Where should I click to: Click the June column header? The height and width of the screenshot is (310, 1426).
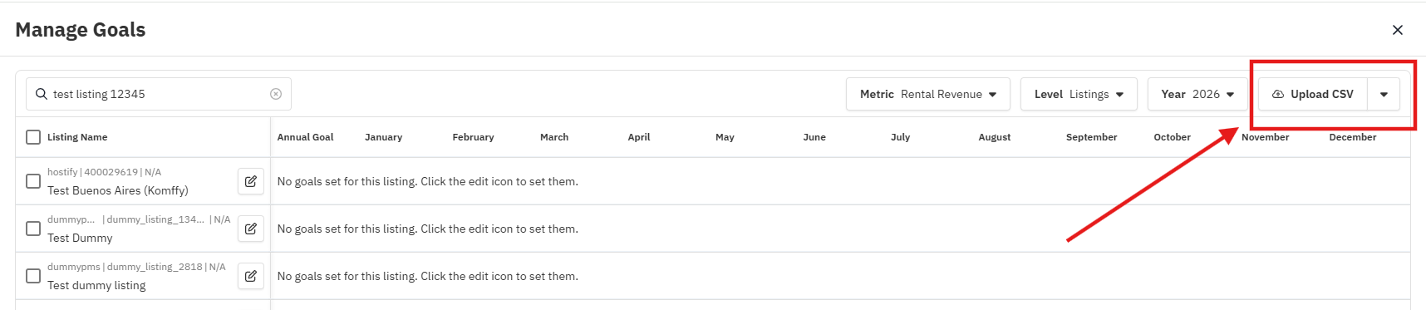pyautogui.click(x=814, y=137)
